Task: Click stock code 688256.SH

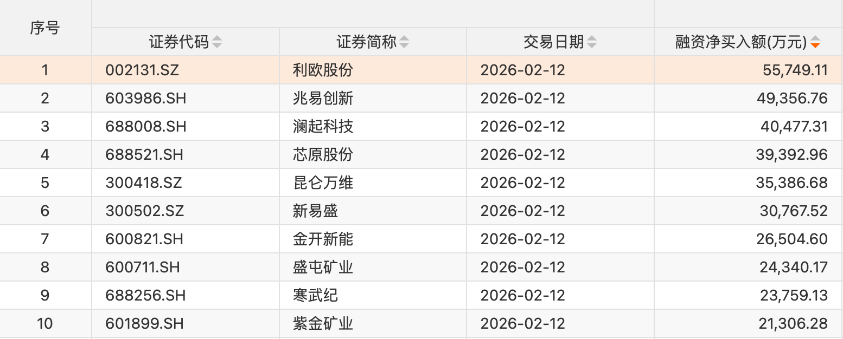Action: (146, 296)
